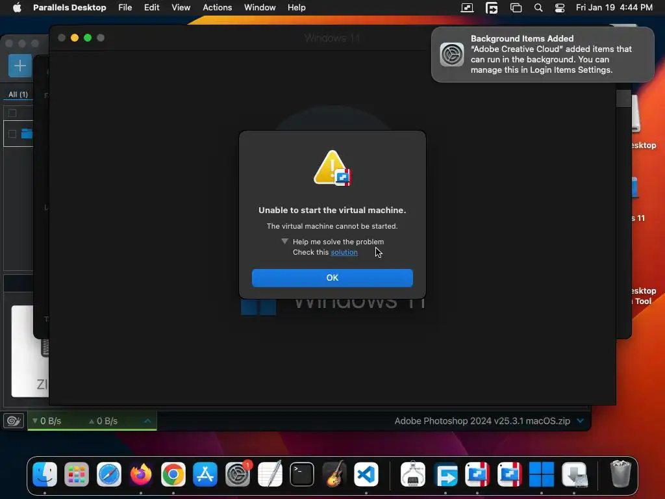Viewport: 665px width, 499px height.
Task: Launch Firefox from the Dock
Action: coord(141,474)
